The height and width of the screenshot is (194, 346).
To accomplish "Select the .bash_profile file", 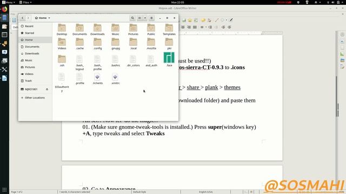I will click(97, 63).
